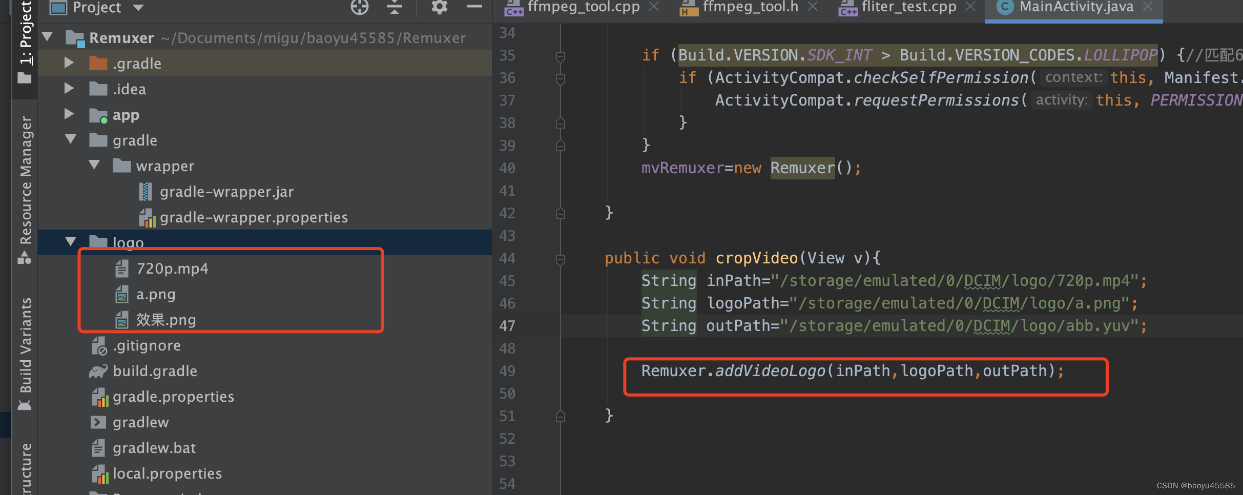
Task: Select gradle-wrapper.properties file
Action: pyautogui.click(x=254, y=217)
